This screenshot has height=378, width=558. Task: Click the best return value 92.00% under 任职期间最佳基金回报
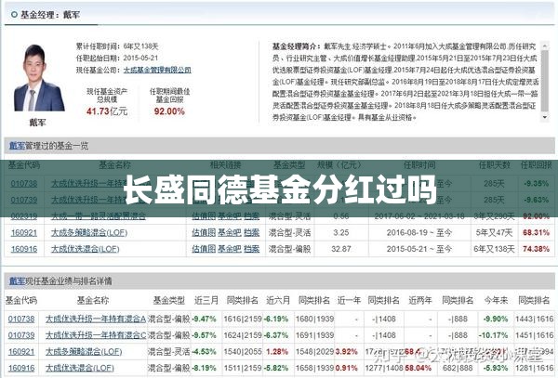[x=169, y=111]
